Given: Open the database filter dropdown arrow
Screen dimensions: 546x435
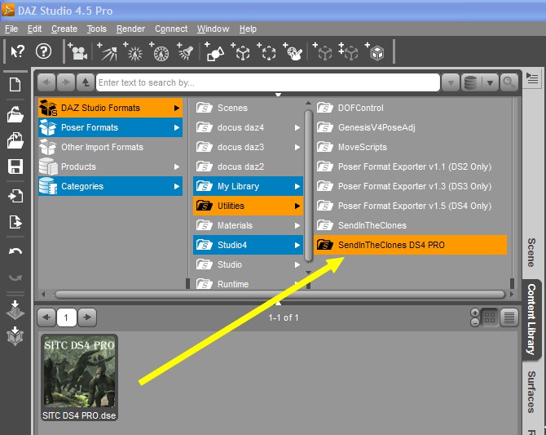Looking at the screenshot, I should coord(491,82).
